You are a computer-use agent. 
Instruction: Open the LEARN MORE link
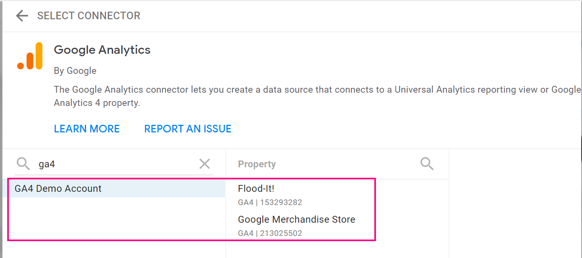coord(87,129)
